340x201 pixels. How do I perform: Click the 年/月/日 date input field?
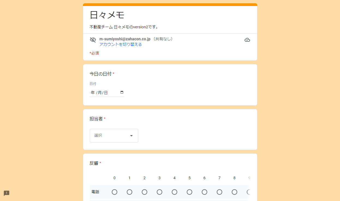[x=107, y=92]
